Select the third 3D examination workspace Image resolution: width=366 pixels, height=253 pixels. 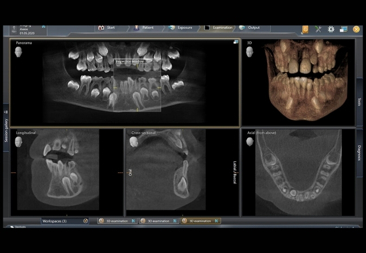[x=201, y=221]
